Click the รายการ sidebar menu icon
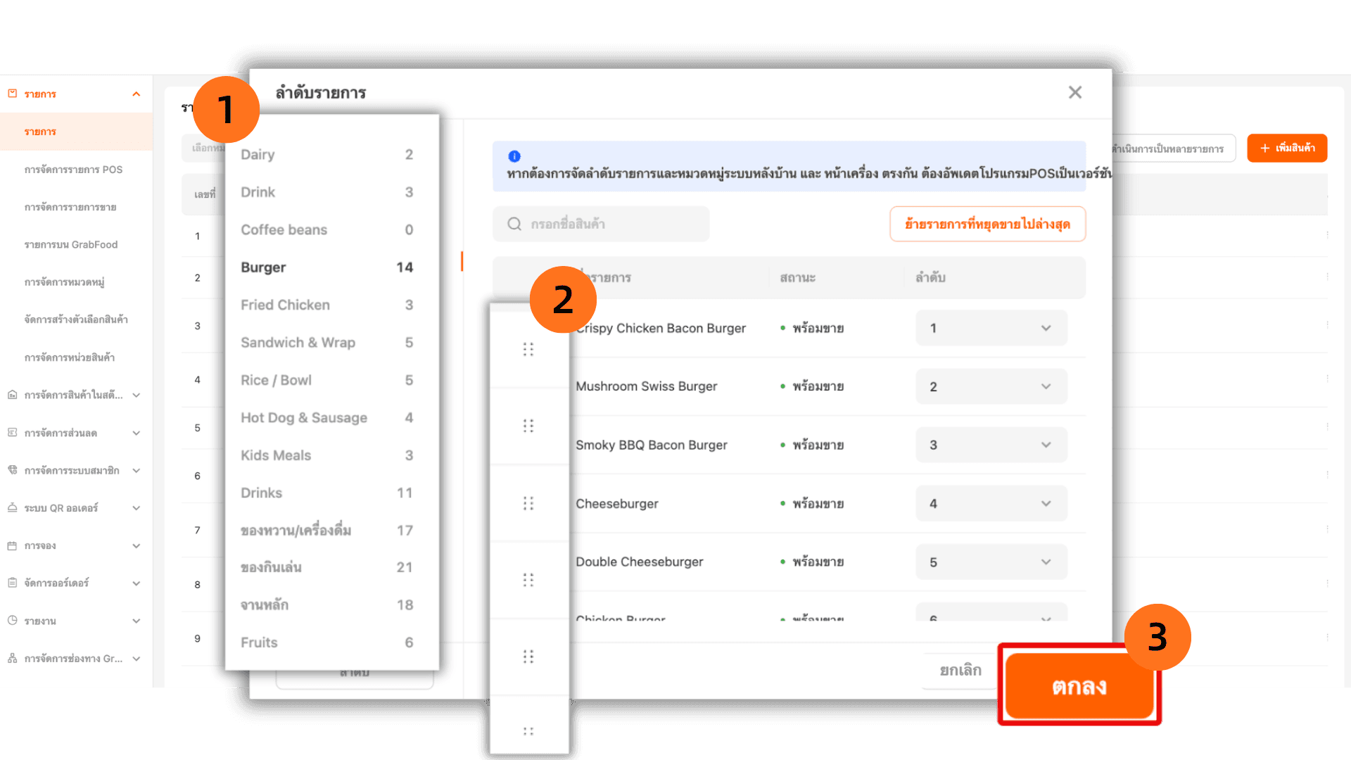Screen dimensions: 1351x760 click(13, 94)
